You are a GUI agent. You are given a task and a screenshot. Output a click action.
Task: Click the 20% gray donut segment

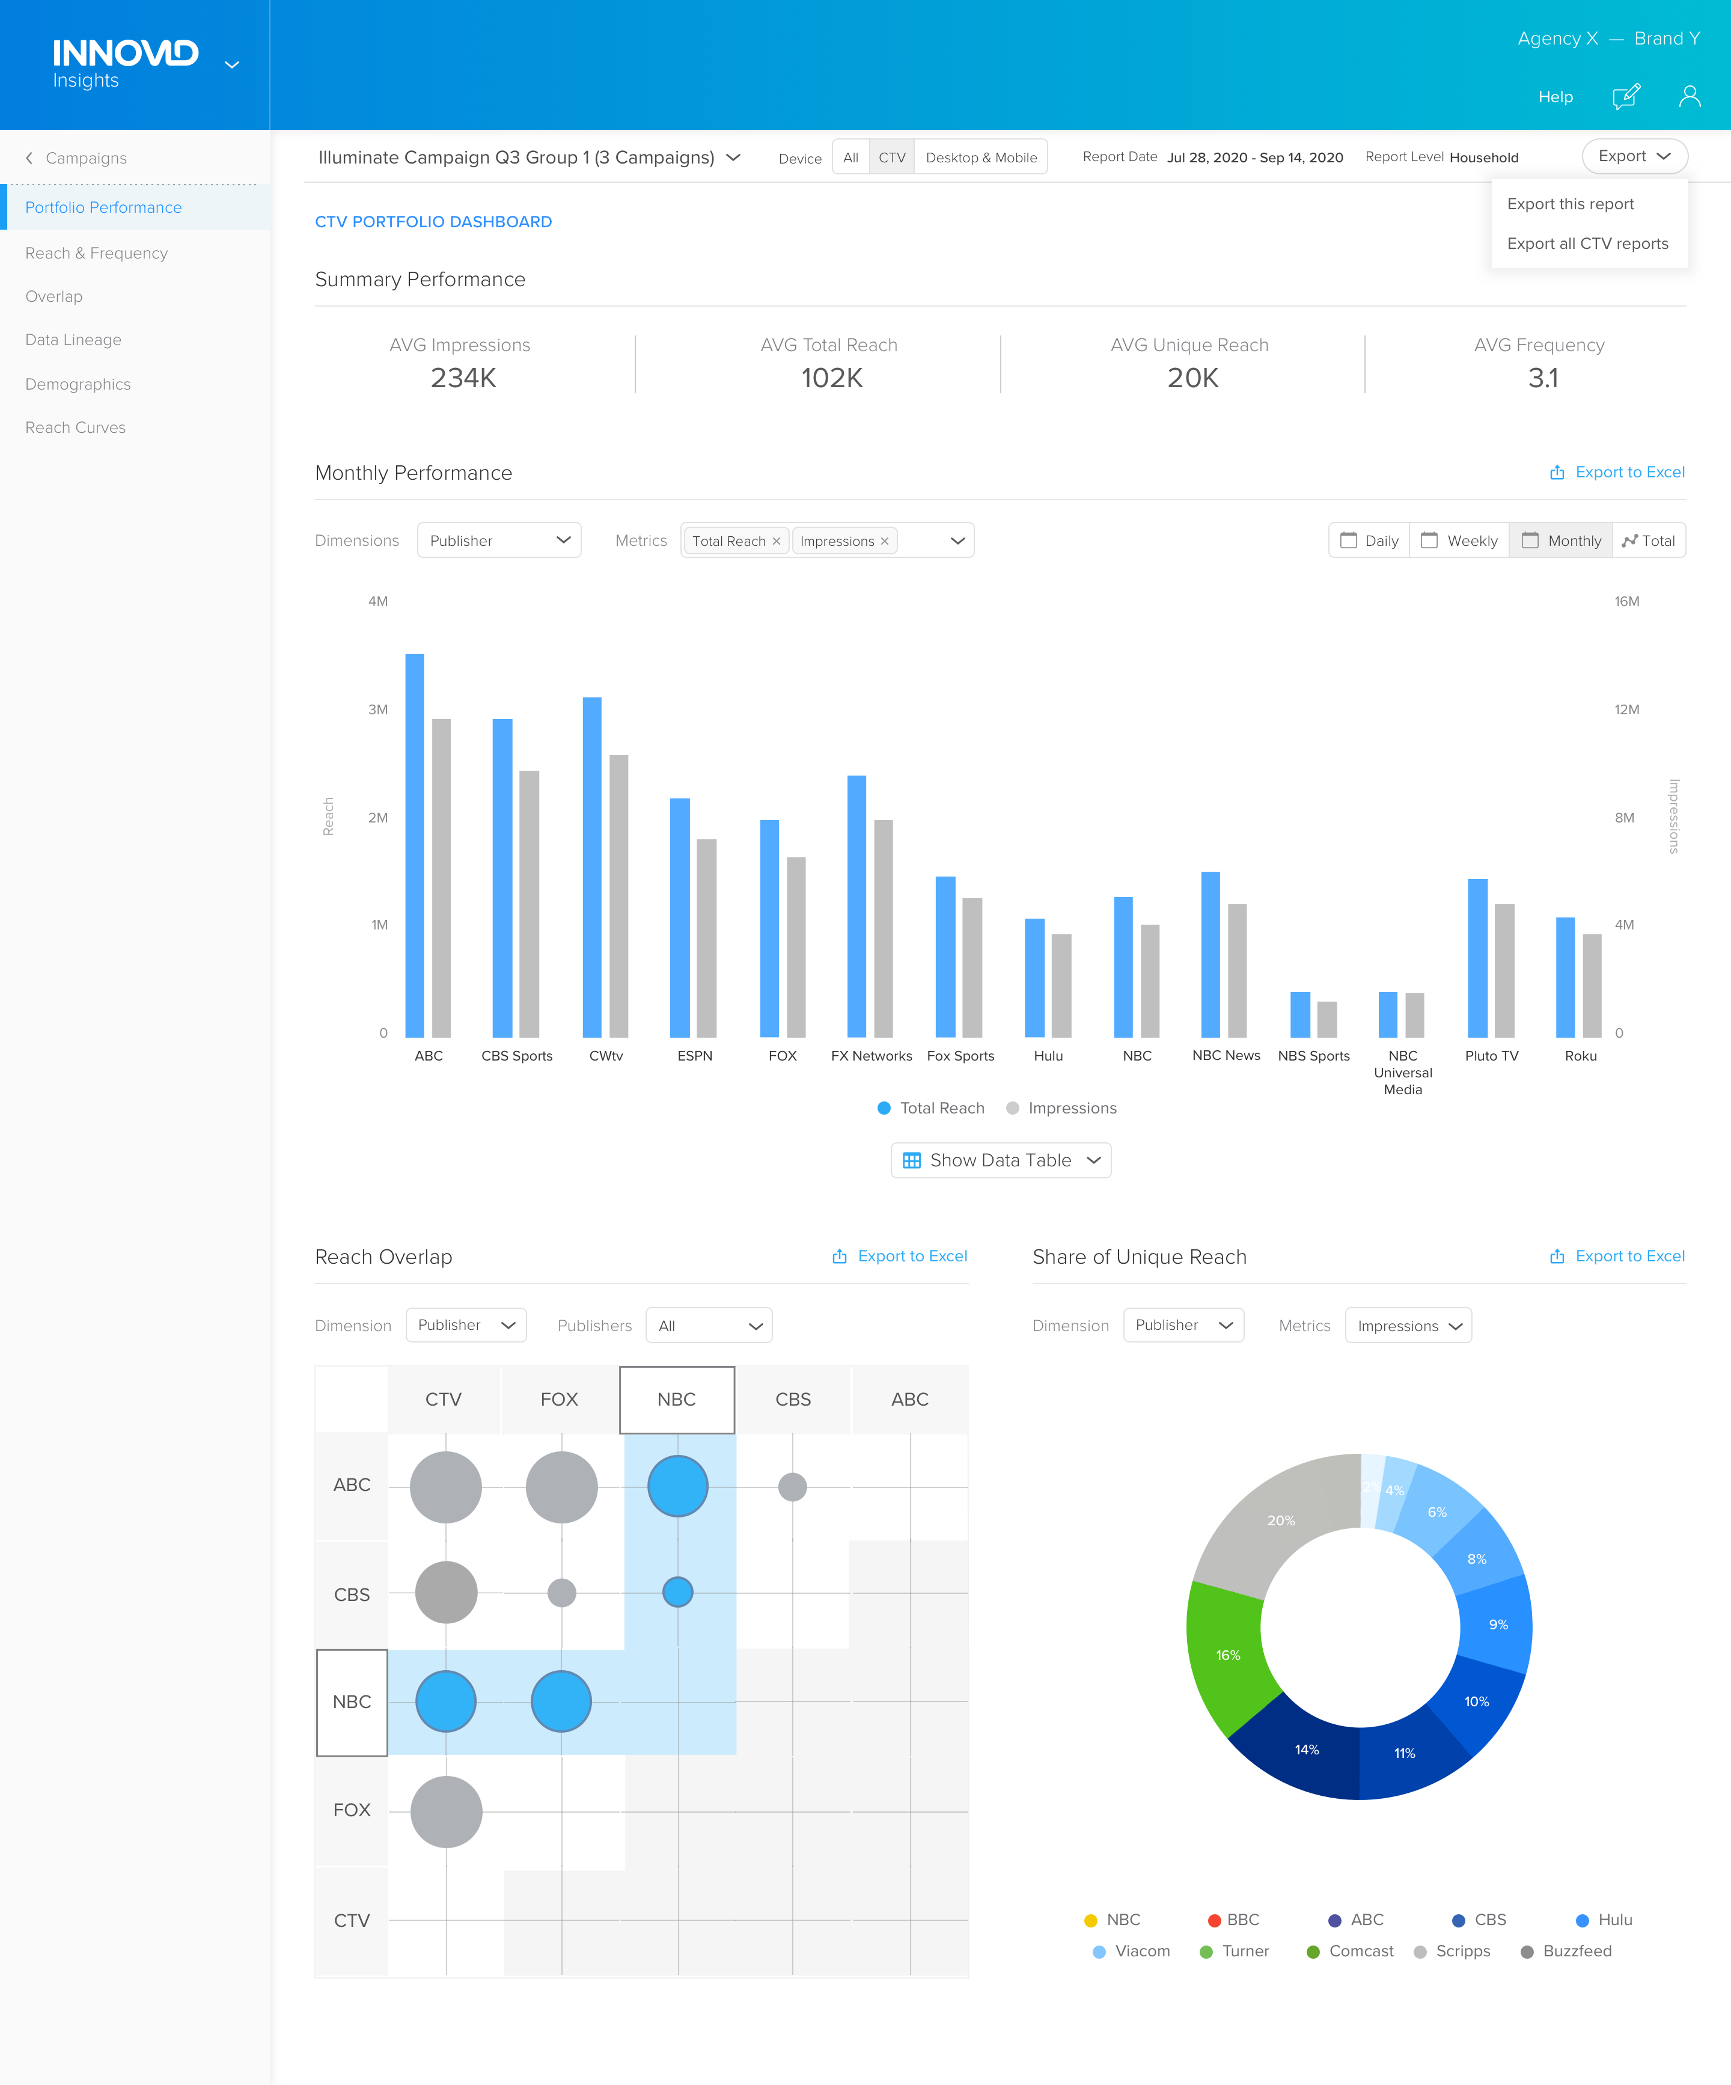[x=1280, y=1520]
